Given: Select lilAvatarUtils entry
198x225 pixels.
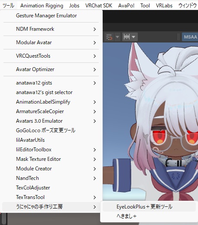Looking at the screenshot, I should (51, 140).
